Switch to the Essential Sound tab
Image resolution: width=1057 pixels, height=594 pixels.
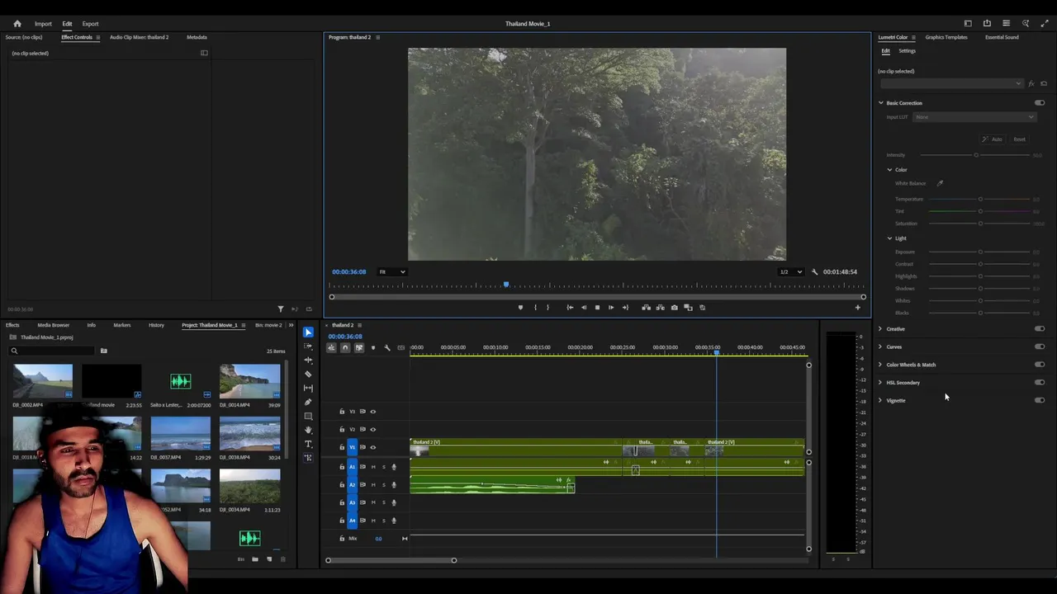point(1001,37)
